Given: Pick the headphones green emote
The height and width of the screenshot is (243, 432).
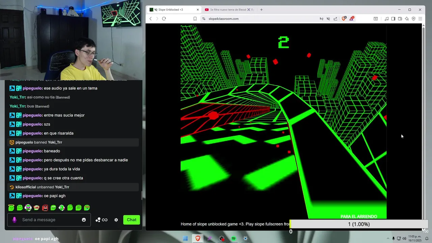Looking at the screenshot, I should pyautogui.click(x=28, y=208).
